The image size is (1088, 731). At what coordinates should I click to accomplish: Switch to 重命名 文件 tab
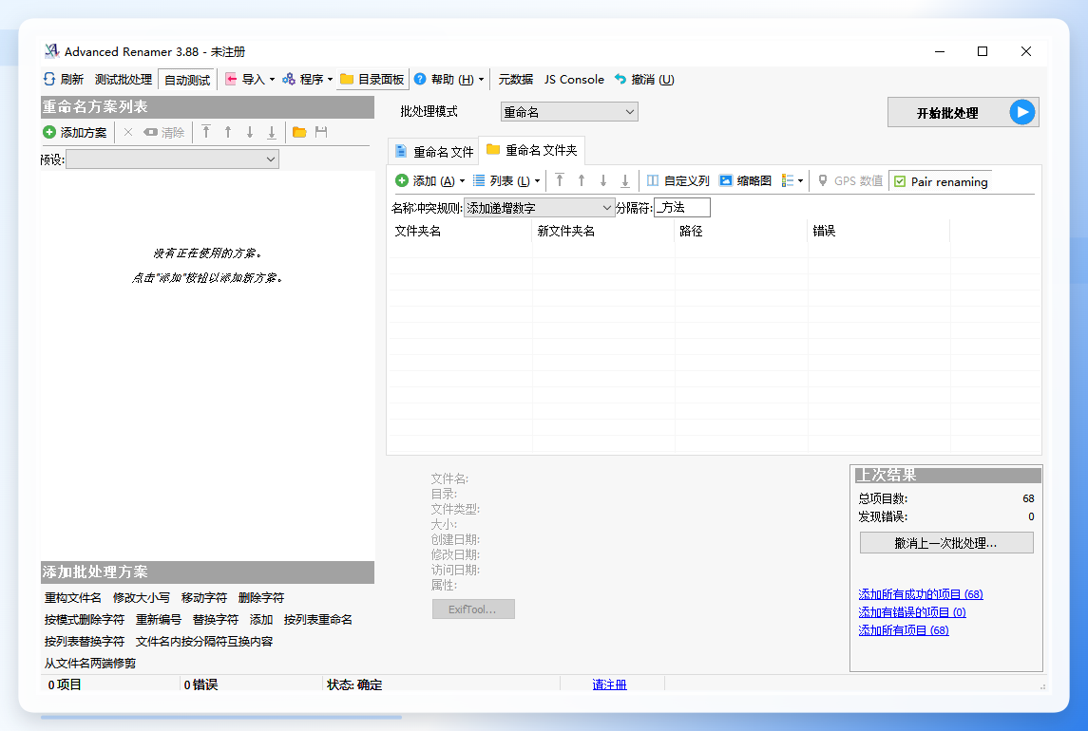(434, 151)
